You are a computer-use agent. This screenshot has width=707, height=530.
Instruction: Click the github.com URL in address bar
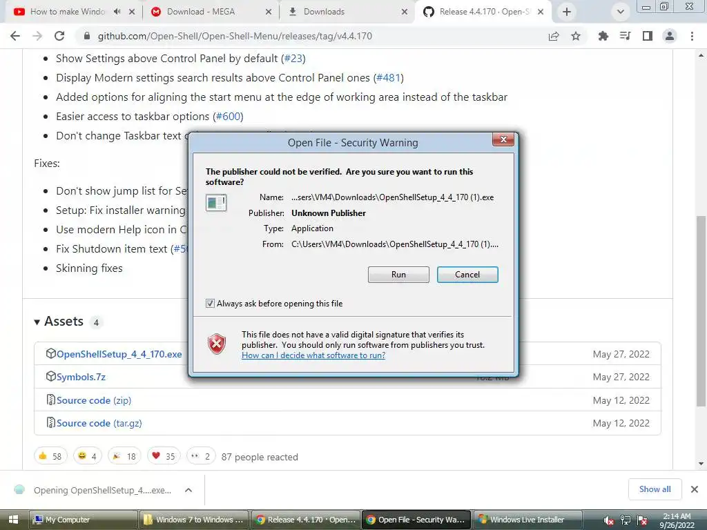(x=235, y=36)
